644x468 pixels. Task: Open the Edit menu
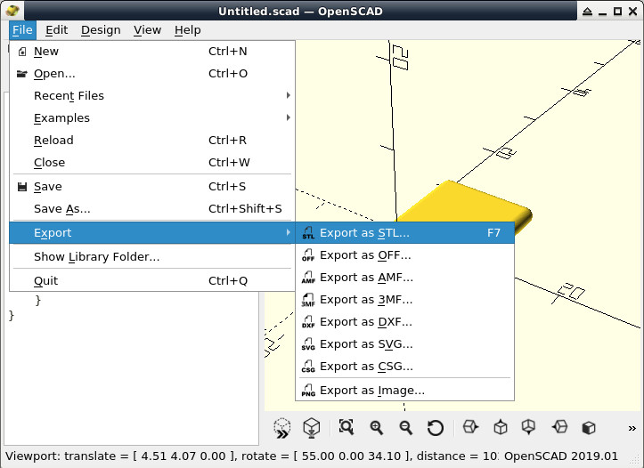[57, 30]
